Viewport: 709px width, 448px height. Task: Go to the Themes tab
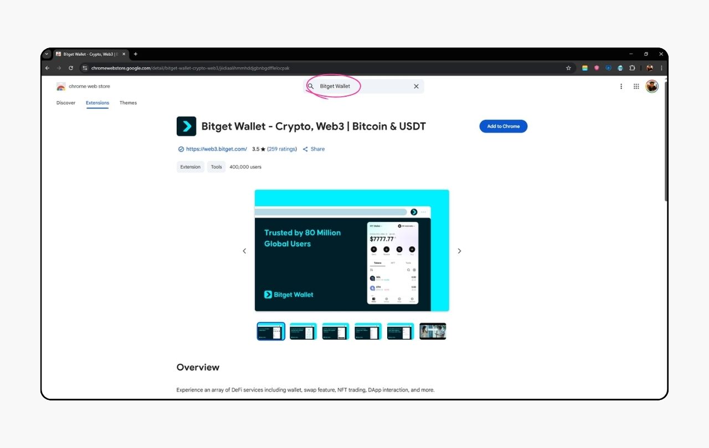click(128, 103)
